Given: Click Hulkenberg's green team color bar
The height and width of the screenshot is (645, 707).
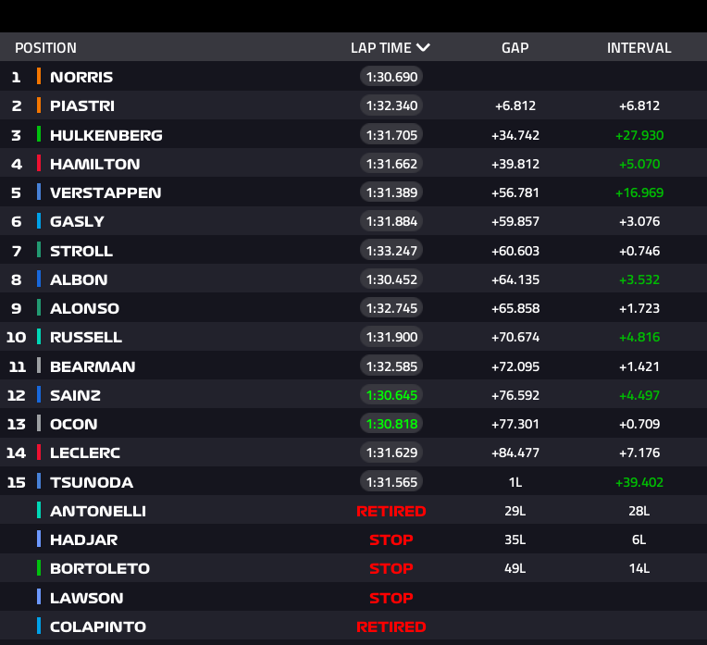Looking at the screenshot, I should point(39,135).
